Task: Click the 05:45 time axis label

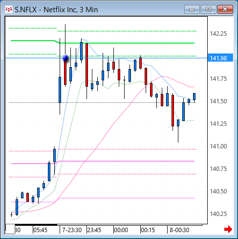Action: tap(40, 230)
